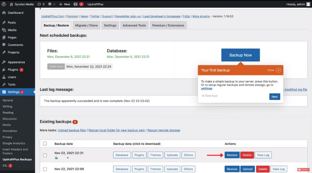Viewport: 312px width, 173px height.
Task: Download Others from the 22:06 backup
Action: 188,169
